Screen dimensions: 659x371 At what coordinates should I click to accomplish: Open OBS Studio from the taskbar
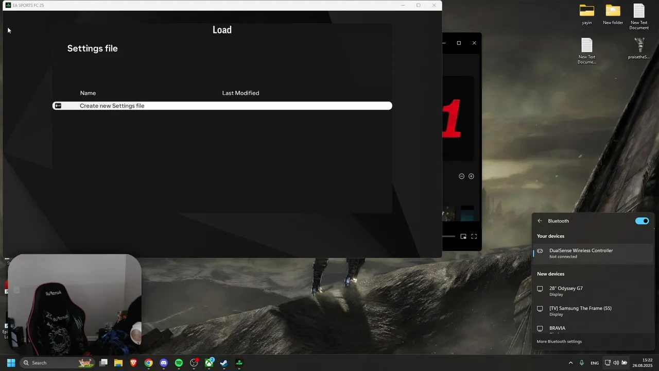[x=194, y=363]
